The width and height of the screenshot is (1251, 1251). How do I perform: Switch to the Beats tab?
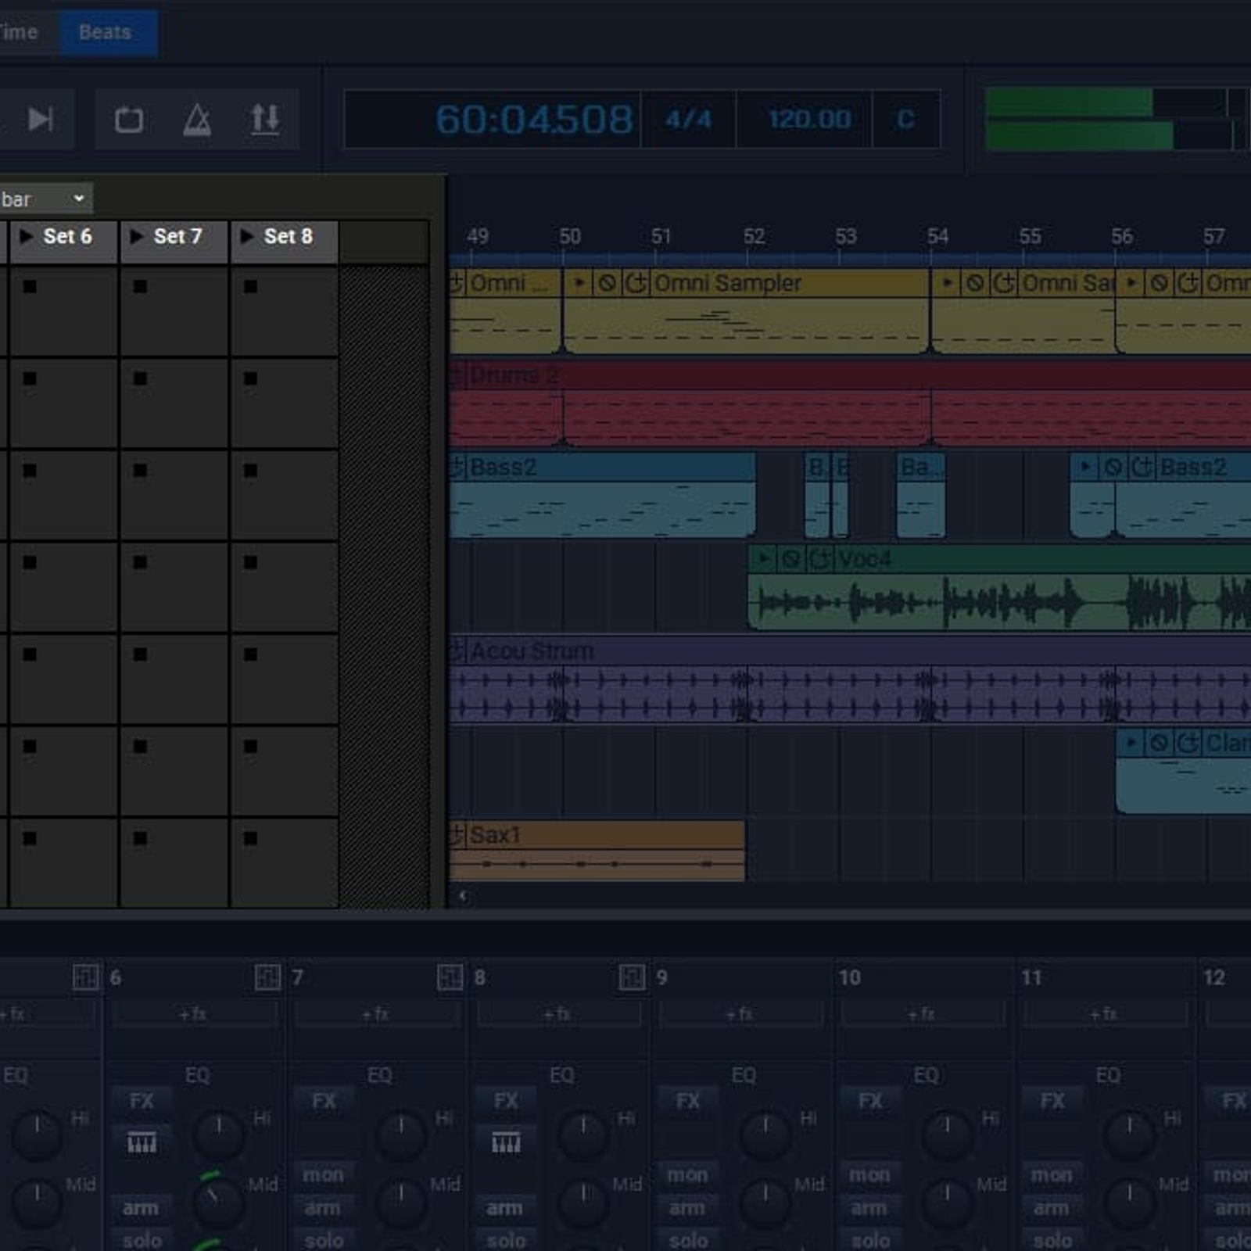click(108, 33)
